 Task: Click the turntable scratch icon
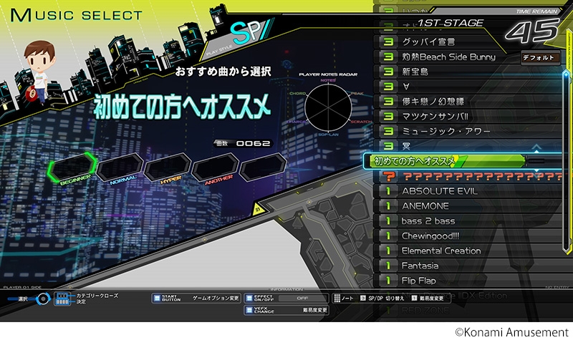tap(43, 298)
